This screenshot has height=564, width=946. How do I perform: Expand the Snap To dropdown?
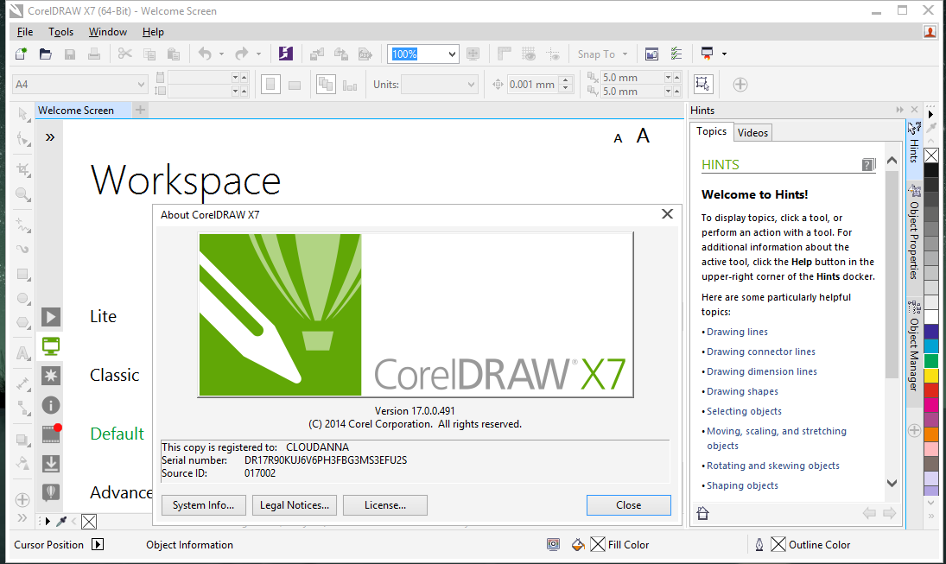click(625, 54)
